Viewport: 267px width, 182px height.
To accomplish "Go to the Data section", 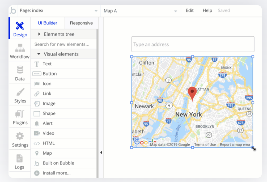I will (x=20, y=73).
